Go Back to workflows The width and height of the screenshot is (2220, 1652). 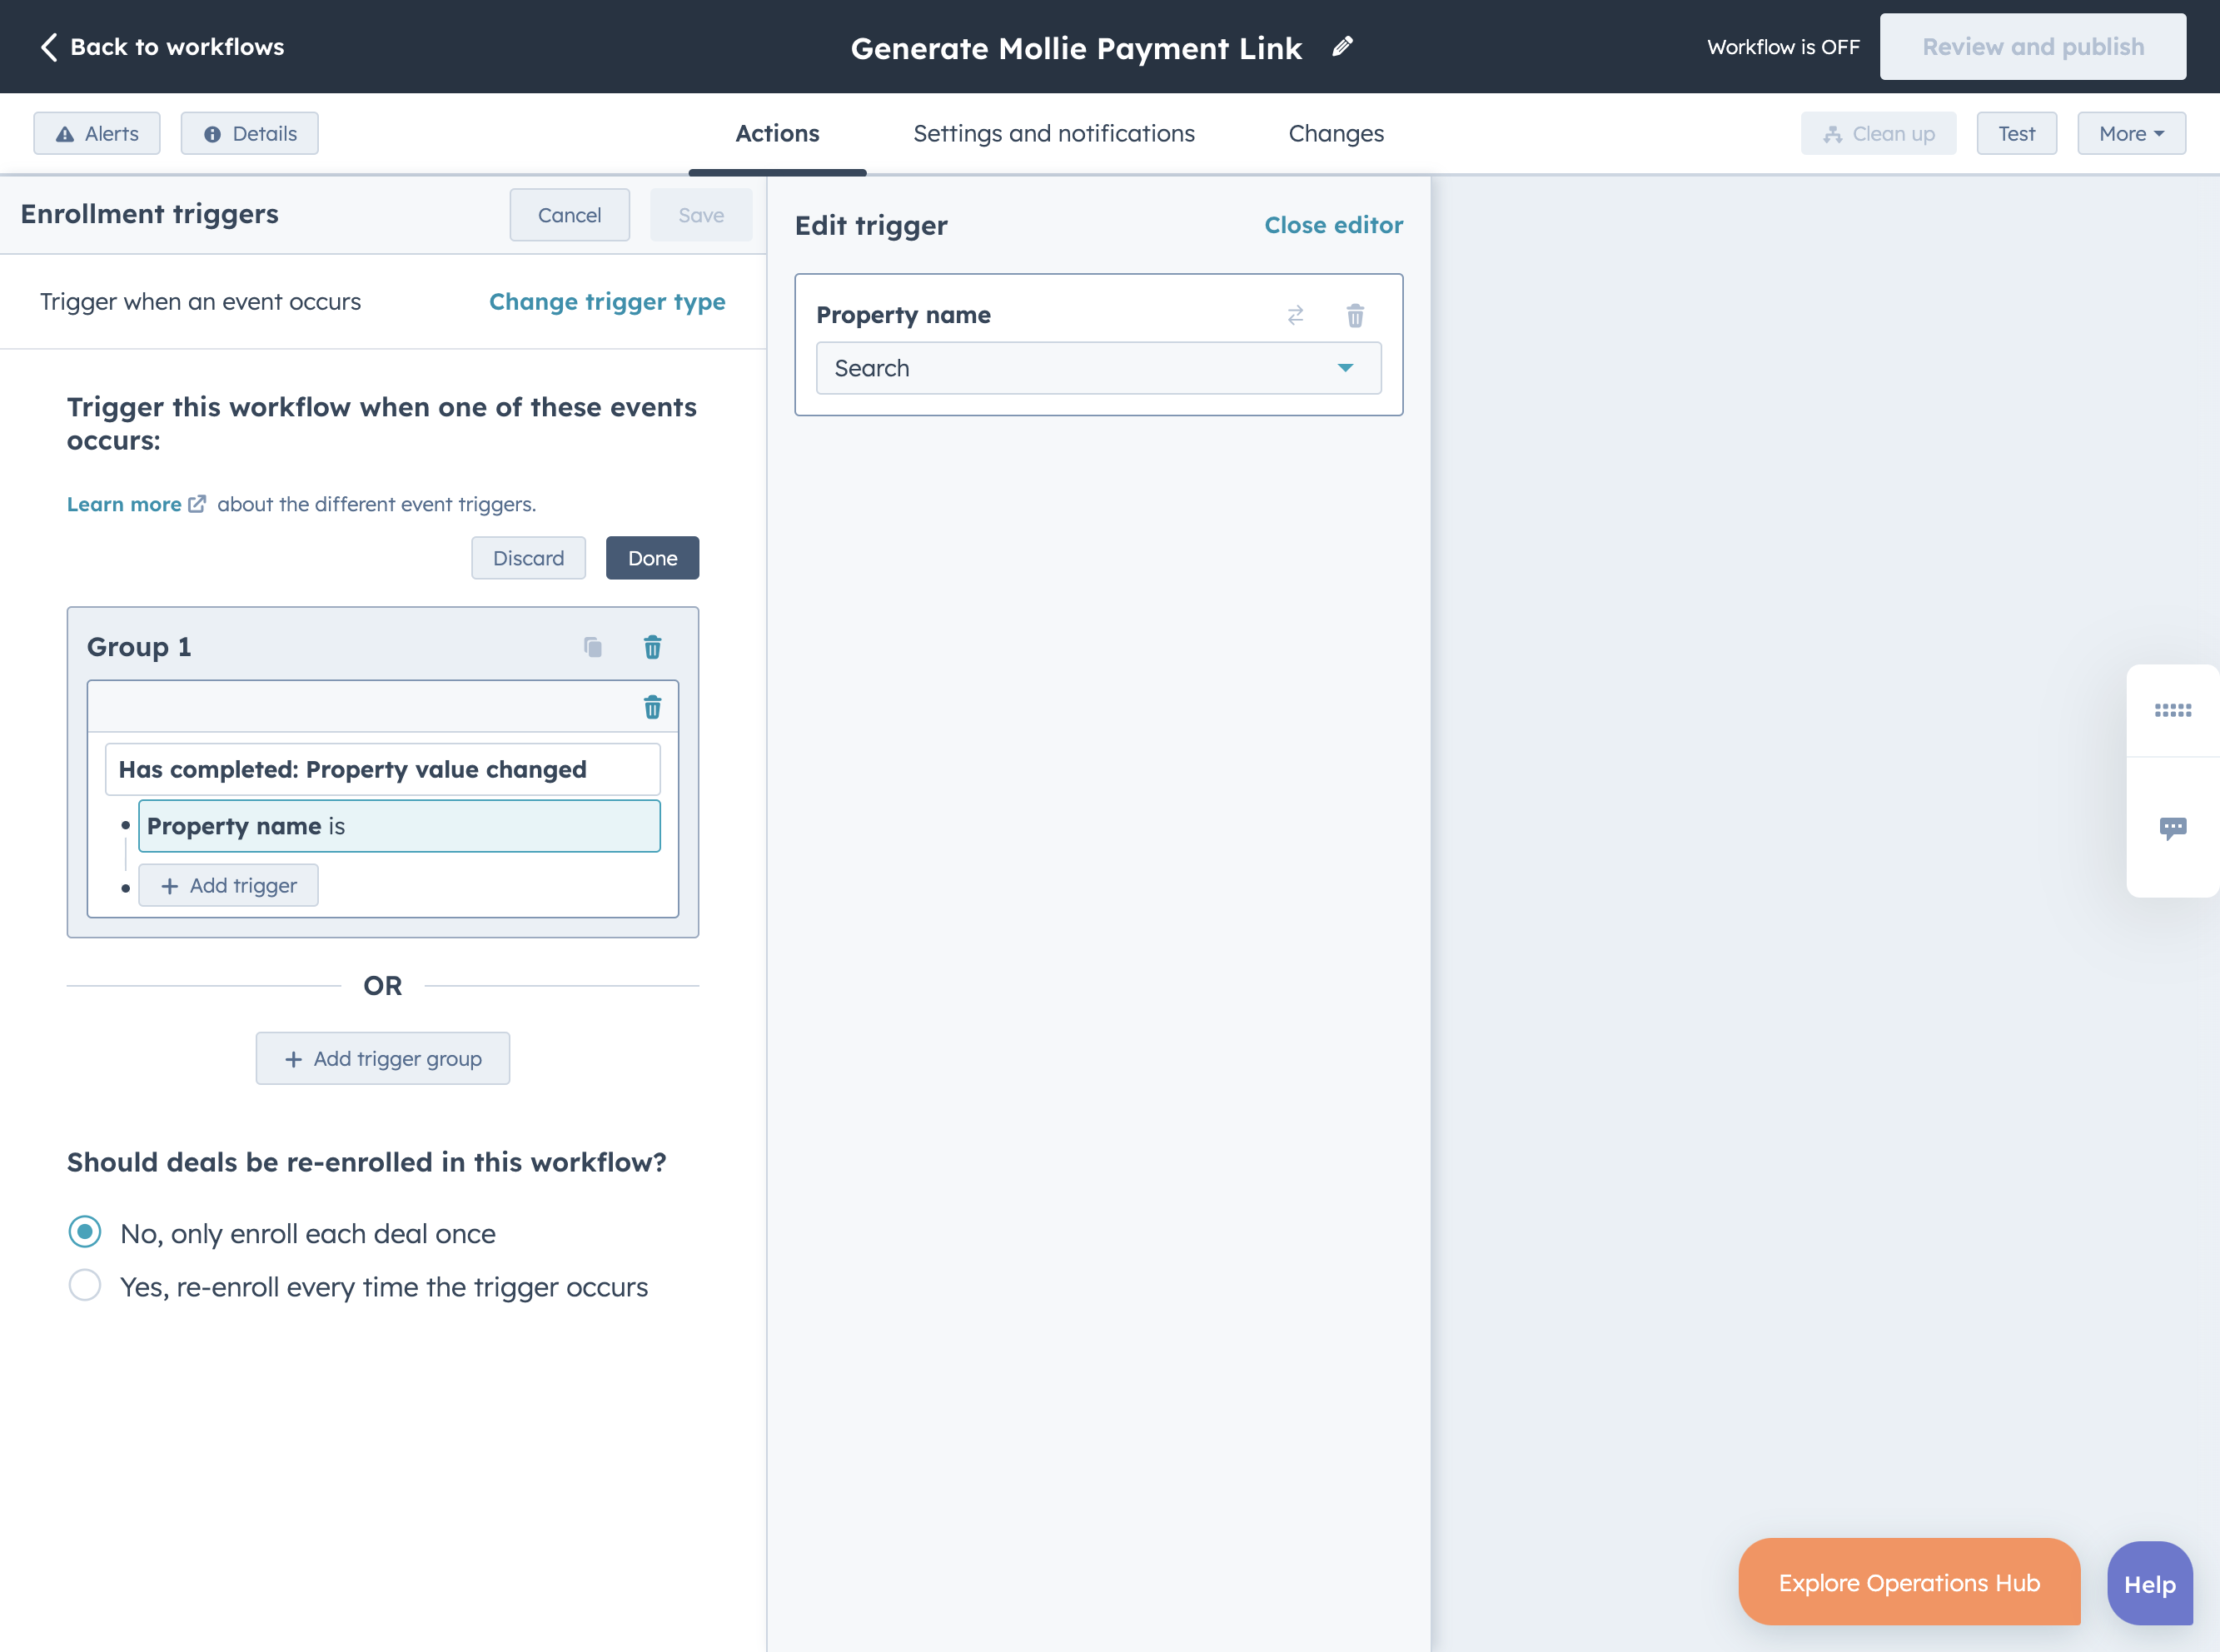click(x=162, y=47)
